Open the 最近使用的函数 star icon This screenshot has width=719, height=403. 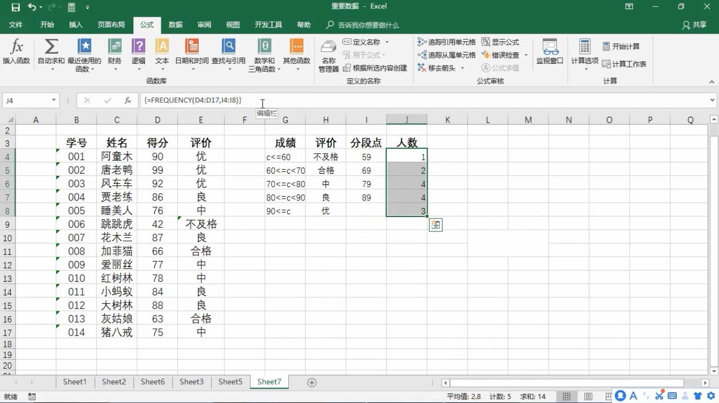click(85, 46)
